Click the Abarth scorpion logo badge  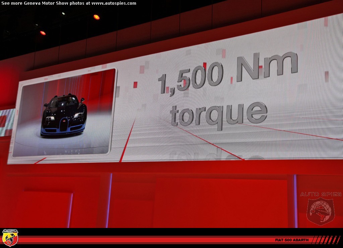click(x=10, y=238)
